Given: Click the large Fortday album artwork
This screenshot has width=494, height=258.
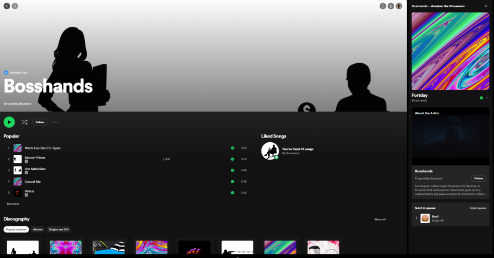Looking at the screenshot, I should [x=451, y=51].
